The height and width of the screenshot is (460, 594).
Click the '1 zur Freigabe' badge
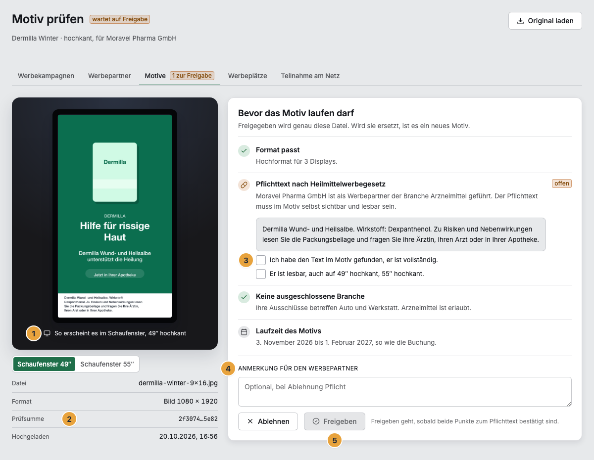click(192, 76)
